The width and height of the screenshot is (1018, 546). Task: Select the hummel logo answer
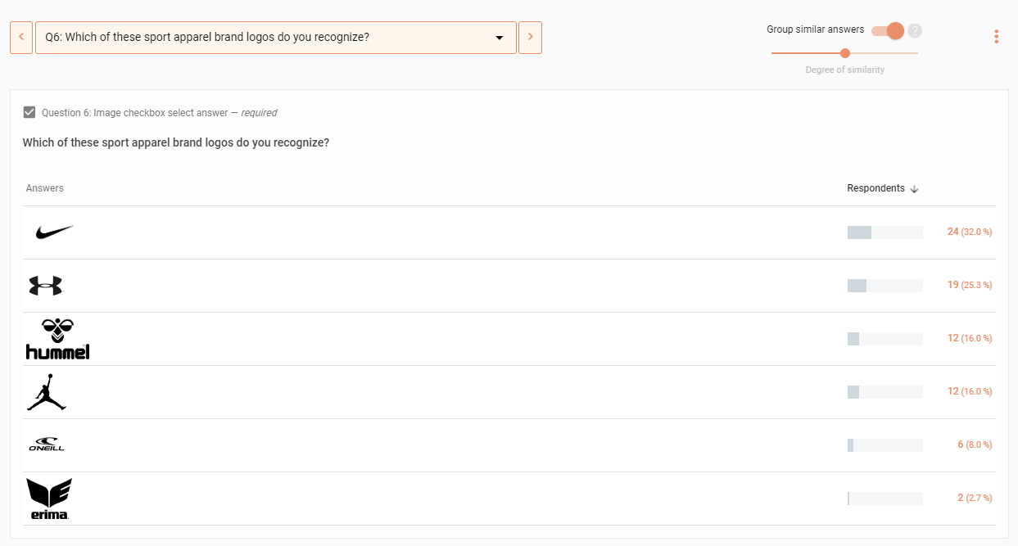pyautogui.click(x=57, y=339)
